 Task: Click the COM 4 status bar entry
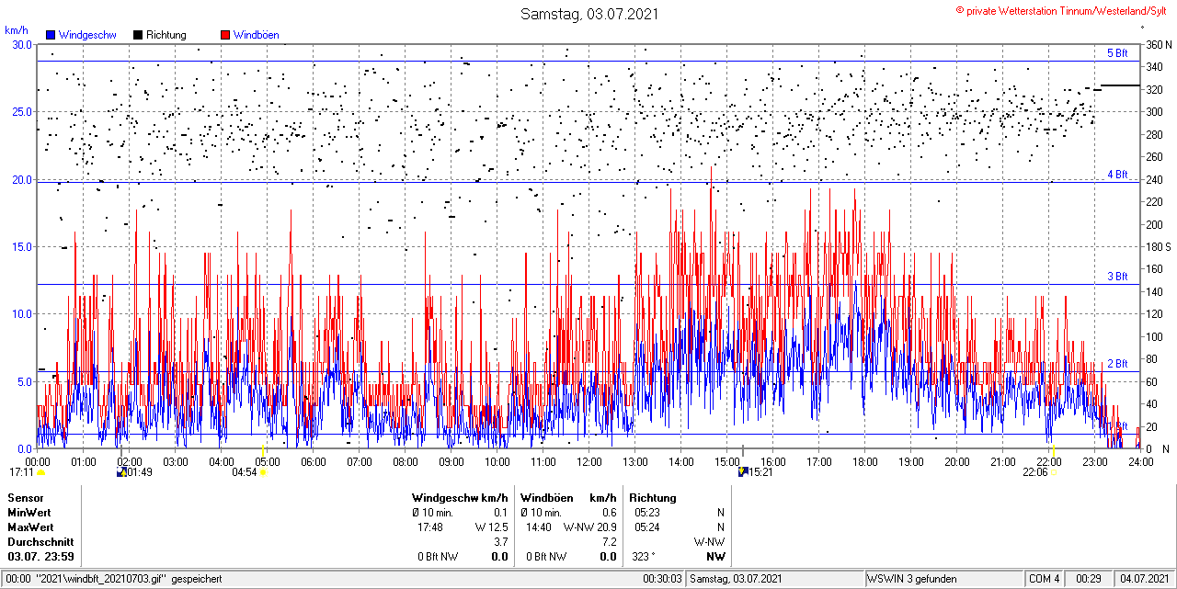click(x=1045, y=579)
